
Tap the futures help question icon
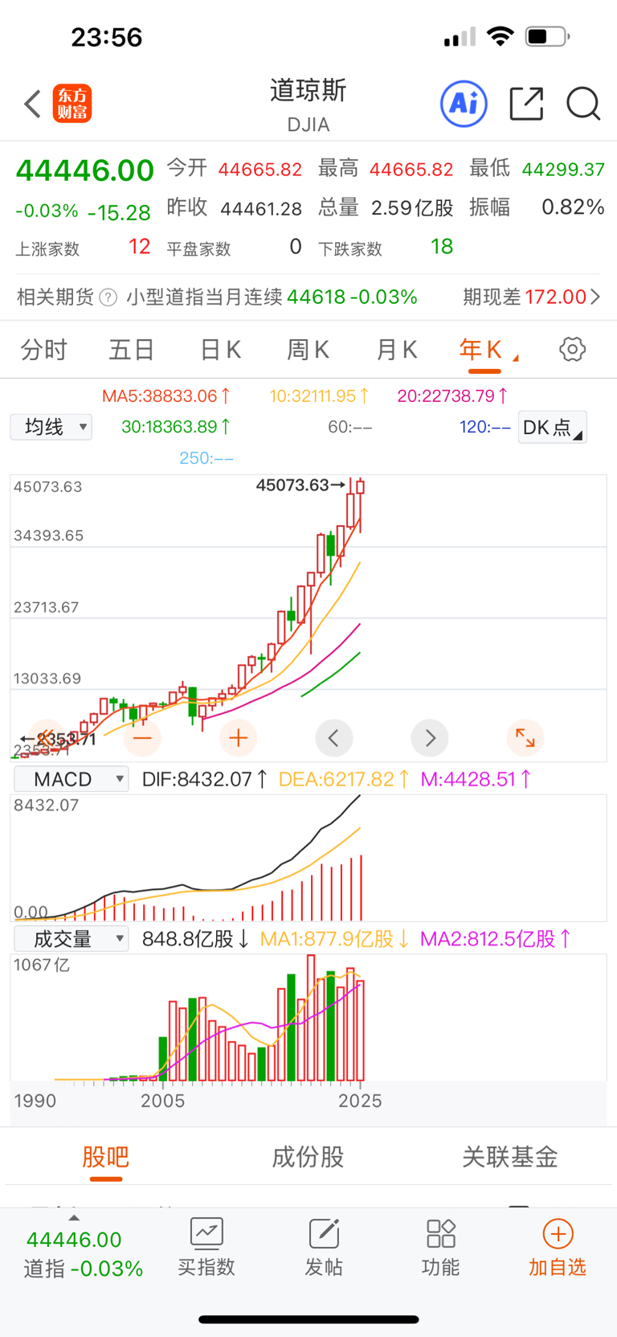108,297
